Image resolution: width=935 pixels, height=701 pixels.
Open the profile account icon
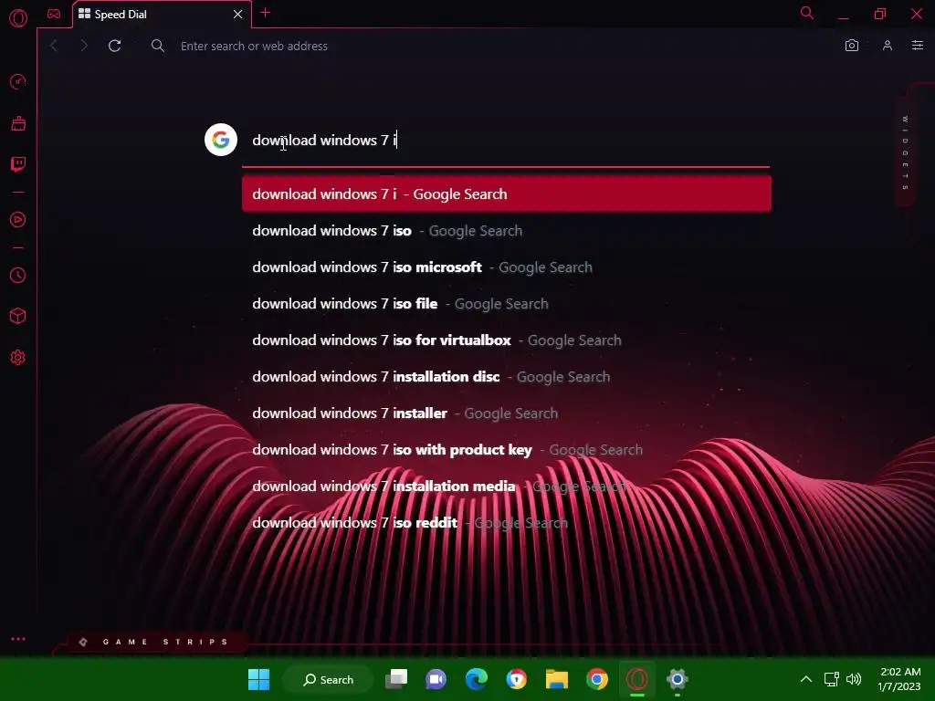tap(888, 46)
